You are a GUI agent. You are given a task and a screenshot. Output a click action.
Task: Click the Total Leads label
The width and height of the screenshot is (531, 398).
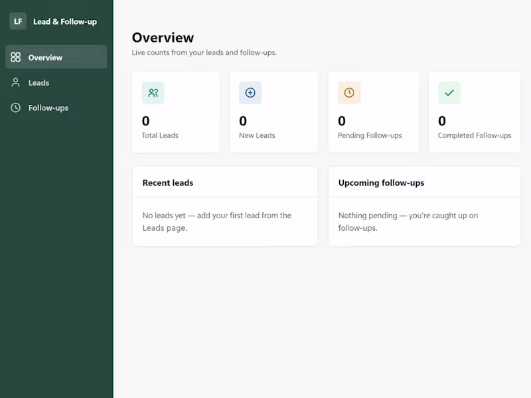coord(160,135)
